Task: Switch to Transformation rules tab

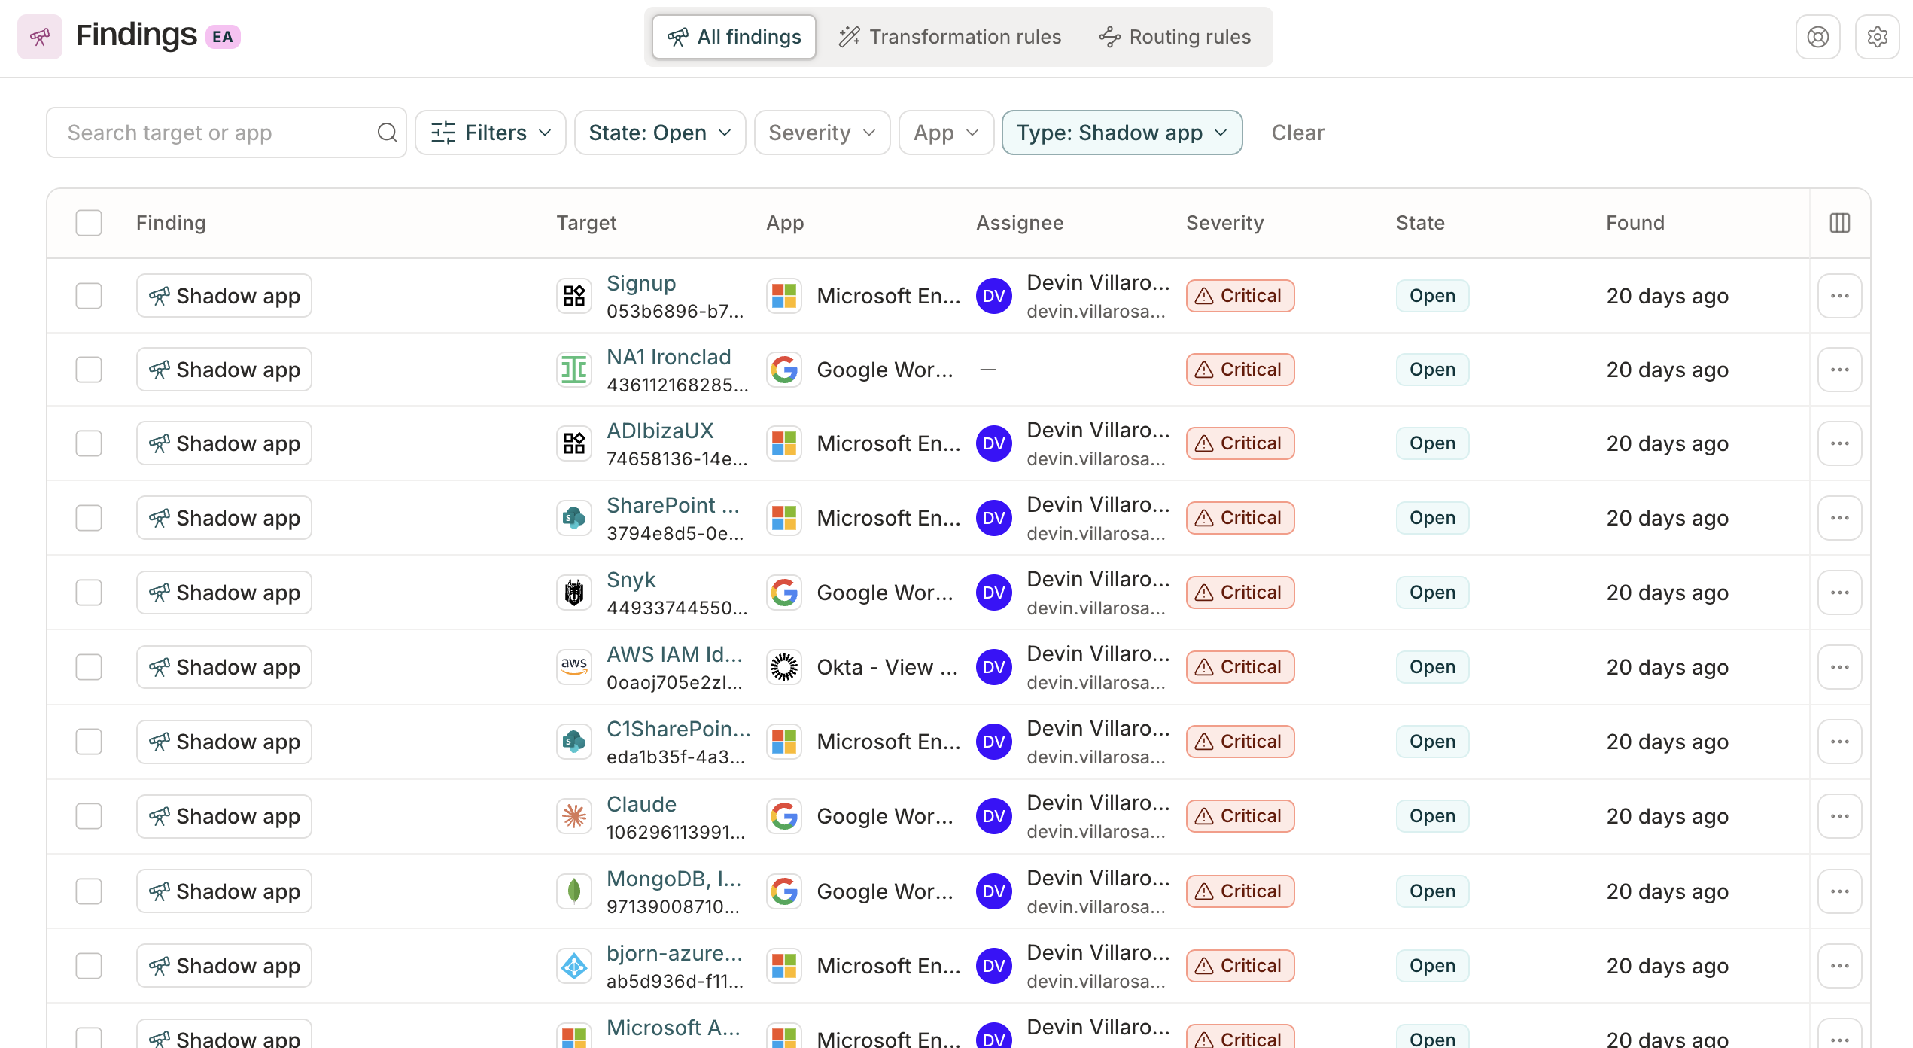Action: [x=950, y=37]
